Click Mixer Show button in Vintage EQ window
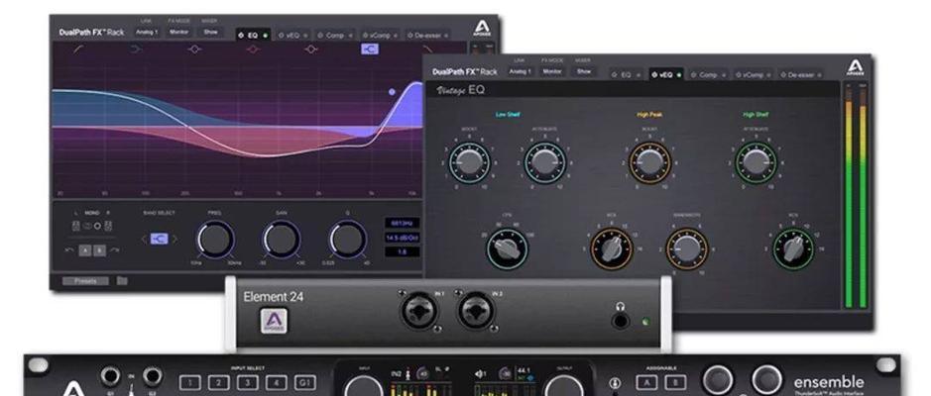Screen dimensions: 931x396 click(584, 71)
